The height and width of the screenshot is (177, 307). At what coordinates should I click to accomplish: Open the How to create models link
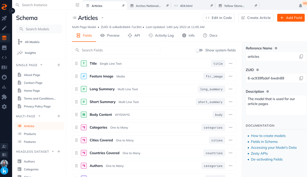268,136
